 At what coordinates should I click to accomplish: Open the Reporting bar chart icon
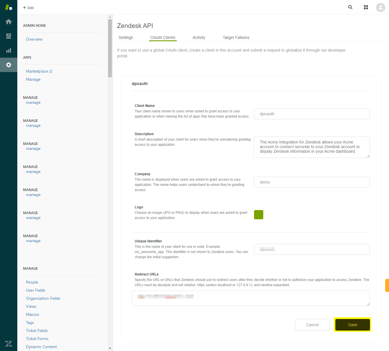click(9, 50)
